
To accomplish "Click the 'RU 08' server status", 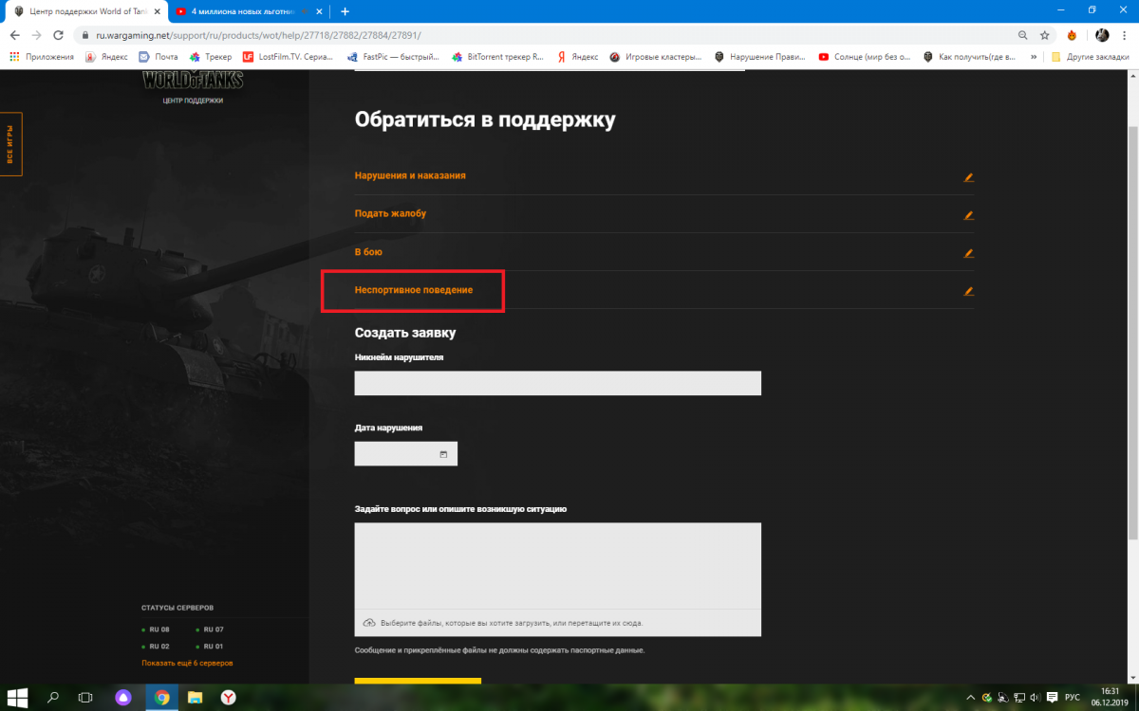I will click(x=156, y=629).
